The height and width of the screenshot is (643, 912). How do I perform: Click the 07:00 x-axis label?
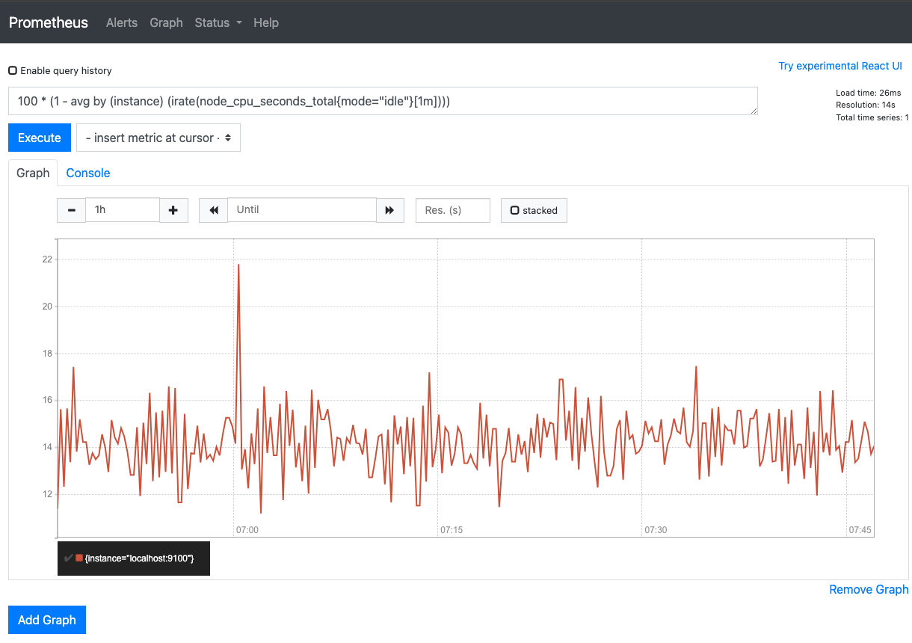[247, 529]
